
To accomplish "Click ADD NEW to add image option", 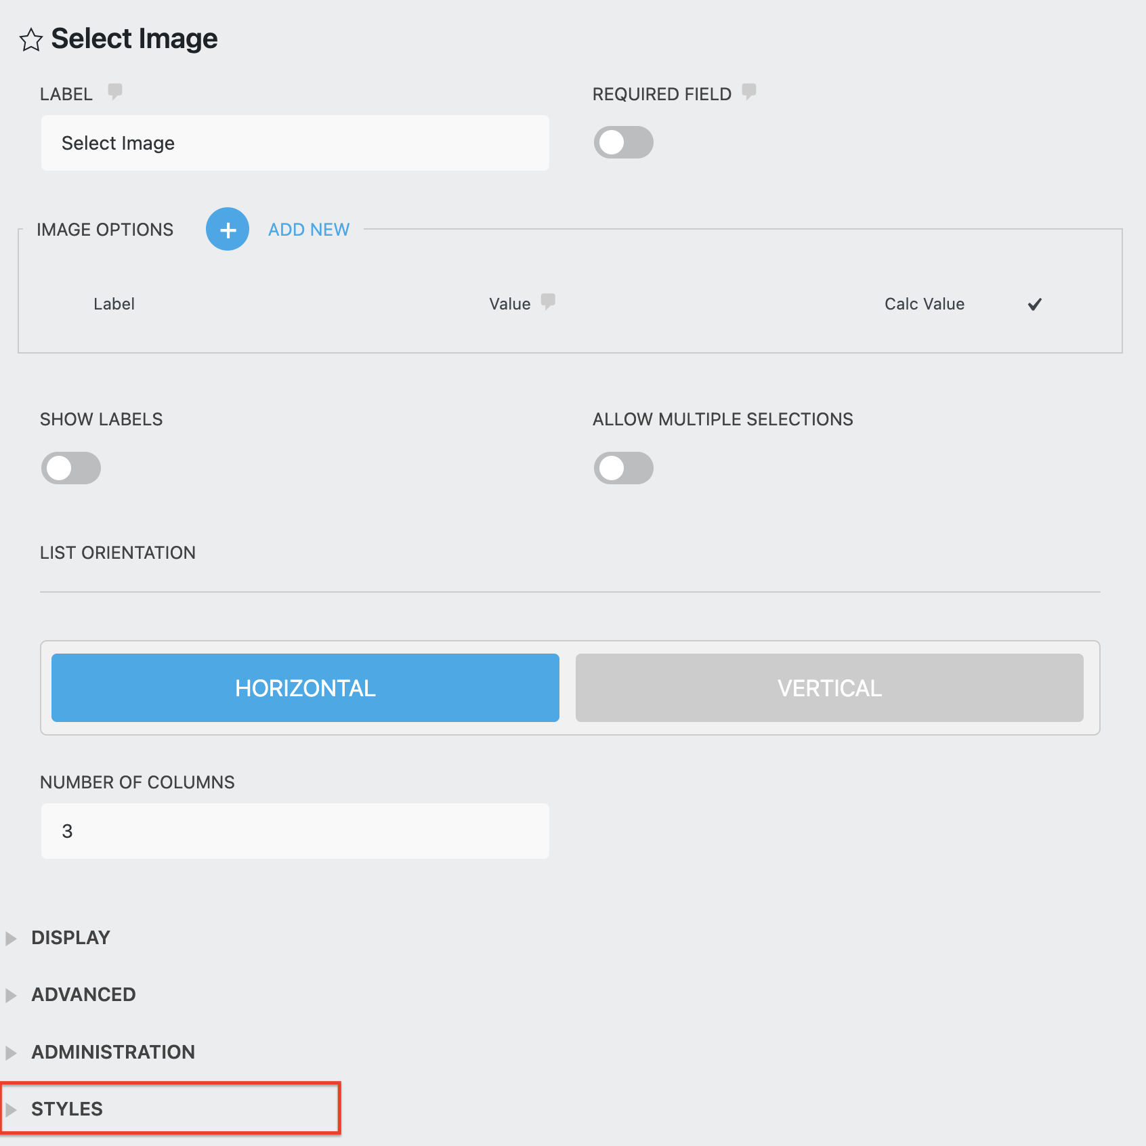I will pos(308,230).
